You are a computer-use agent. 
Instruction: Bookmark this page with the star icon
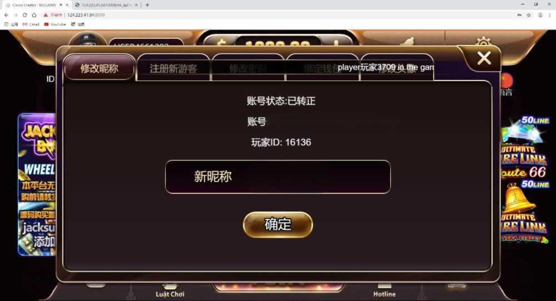(x=529, y=15)
